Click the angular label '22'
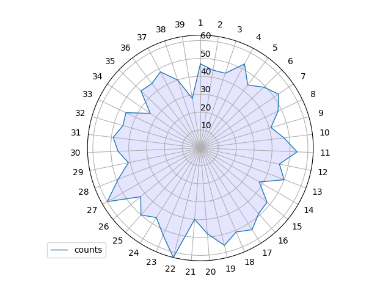The width and height of the screenshot is (391, 293). [170, 269]
